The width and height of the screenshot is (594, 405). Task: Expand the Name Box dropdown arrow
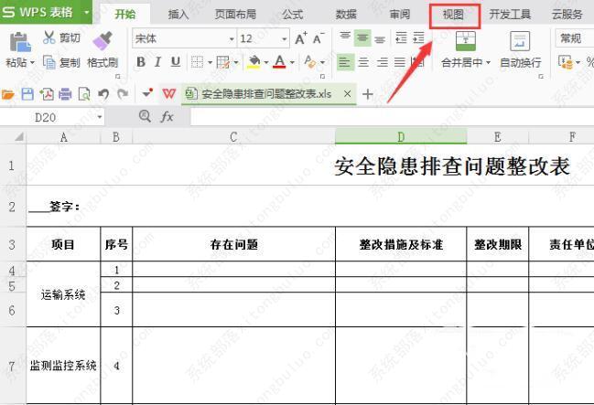point(99,117)
